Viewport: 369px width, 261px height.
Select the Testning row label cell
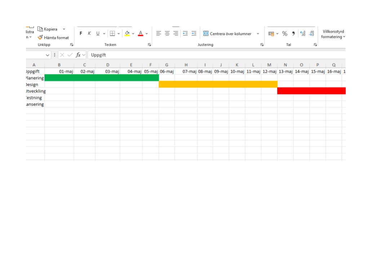(35, 98)
